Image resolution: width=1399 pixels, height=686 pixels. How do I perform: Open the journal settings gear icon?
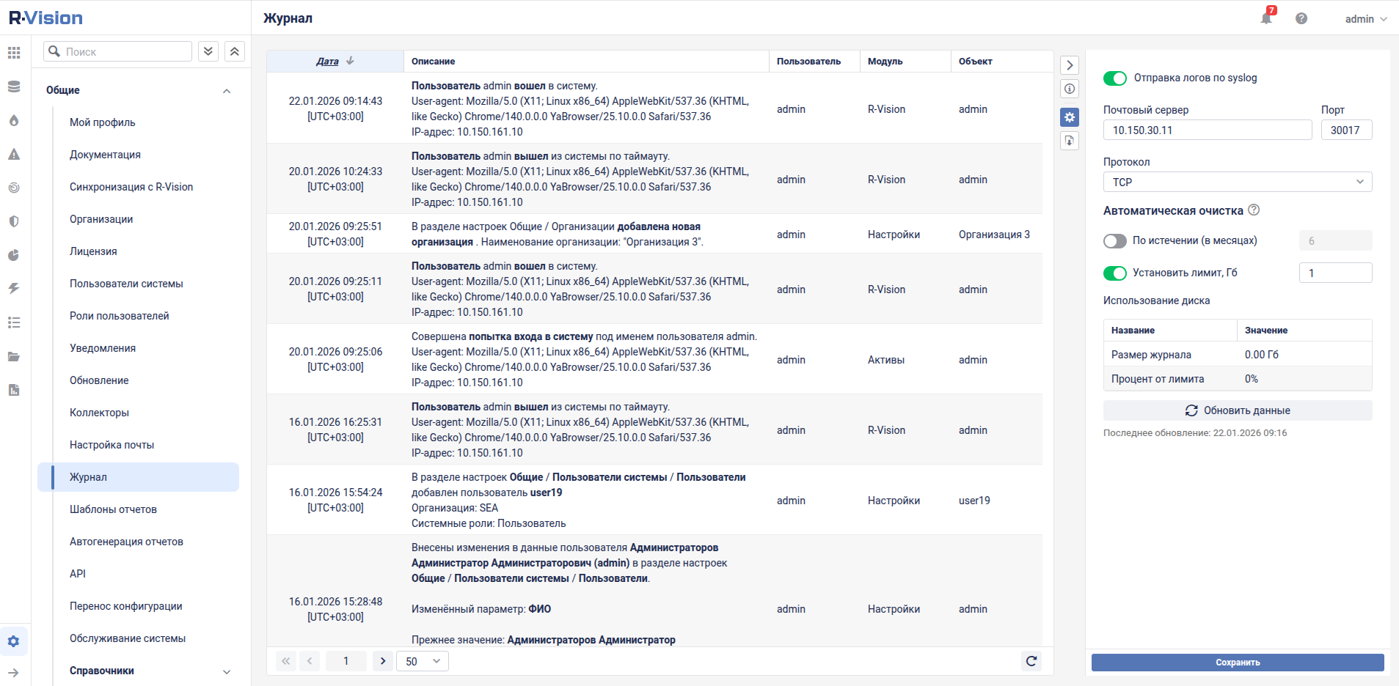[x=1070, y=117]
